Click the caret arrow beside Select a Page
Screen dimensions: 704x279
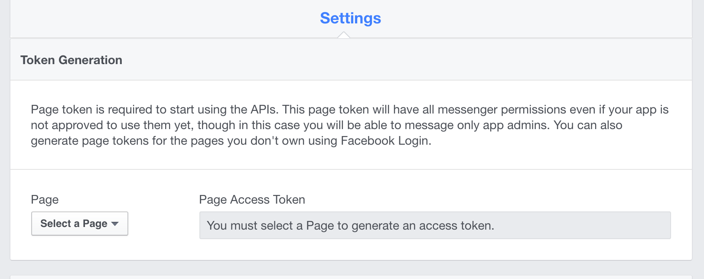click(x=115, y=224)
